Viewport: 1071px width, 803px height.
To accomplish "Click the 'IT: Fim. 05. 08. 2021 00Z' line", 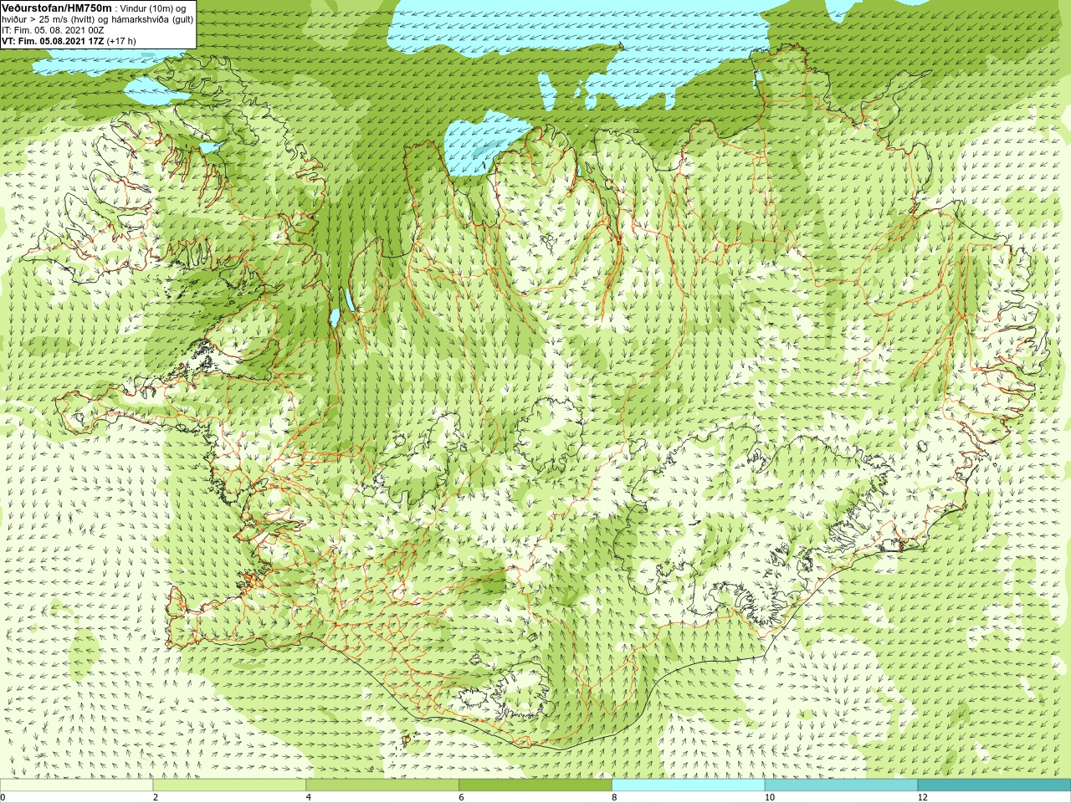I will [x=53, y=30].
